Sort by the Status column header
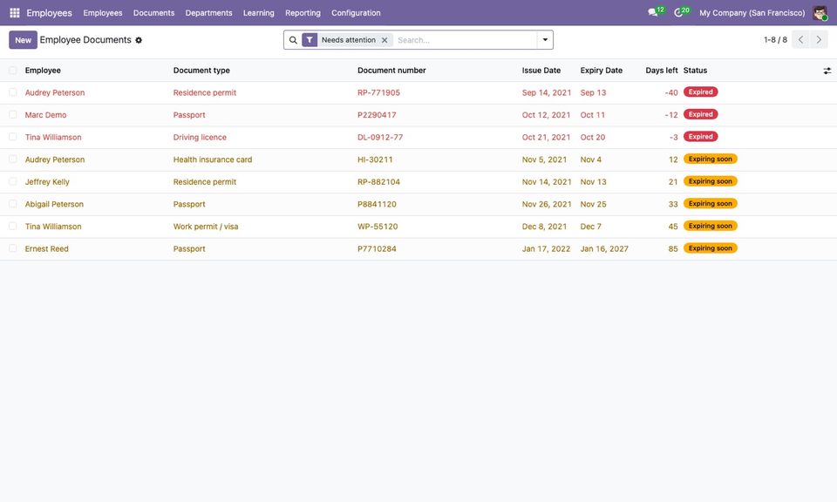 point(695,71)
